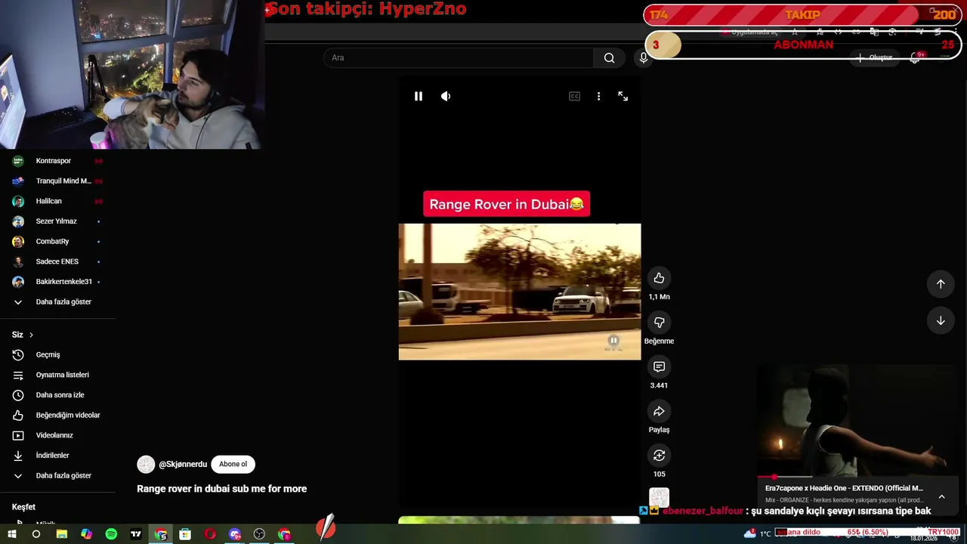Switch to OBS Studio in the taskbar
This screenshot has width=967, height=544.
point(259,534)
